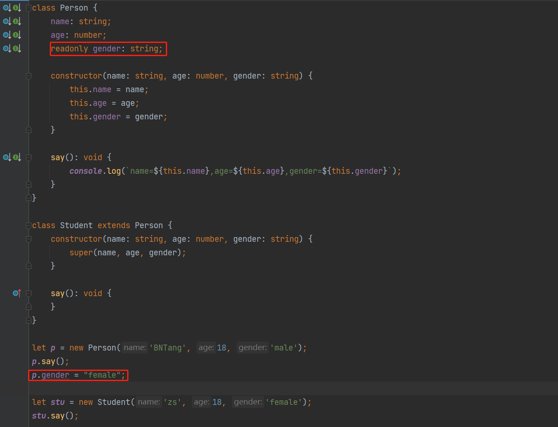Click 'say' in stu.say() call
Image resolution: width=558 pixels, height=427 pixels.
tap(58, 416)
